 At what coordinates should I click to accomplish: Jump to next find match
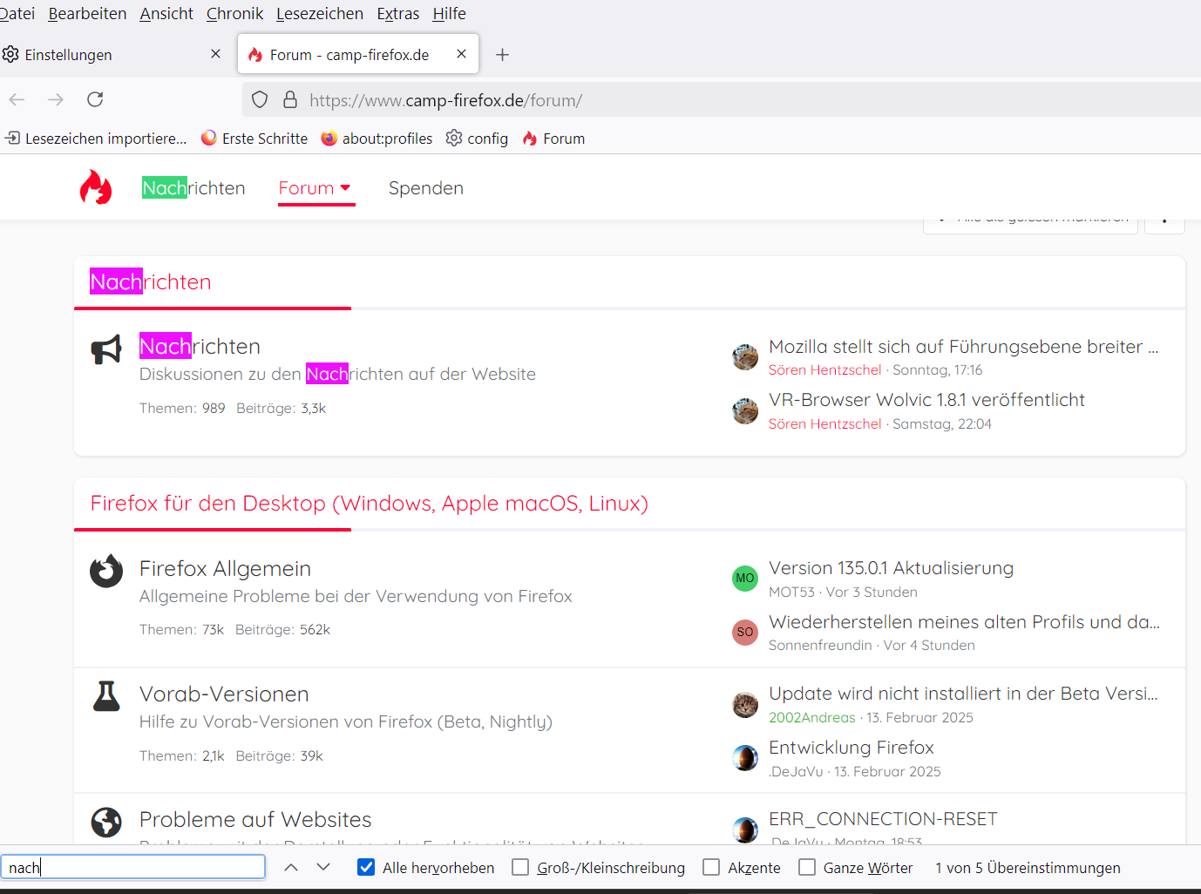click(x=323, y=867)
